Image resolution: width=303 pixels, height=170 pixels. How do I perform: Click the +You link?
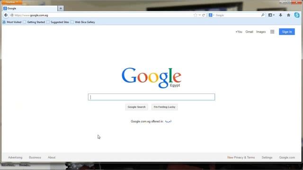click(239, 32)
